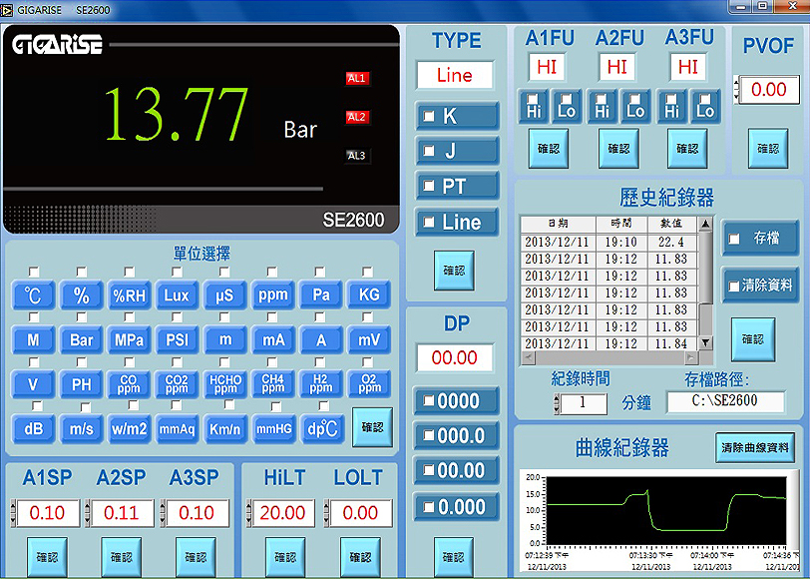Click the 清除曲線資料 button

point(755,447)
